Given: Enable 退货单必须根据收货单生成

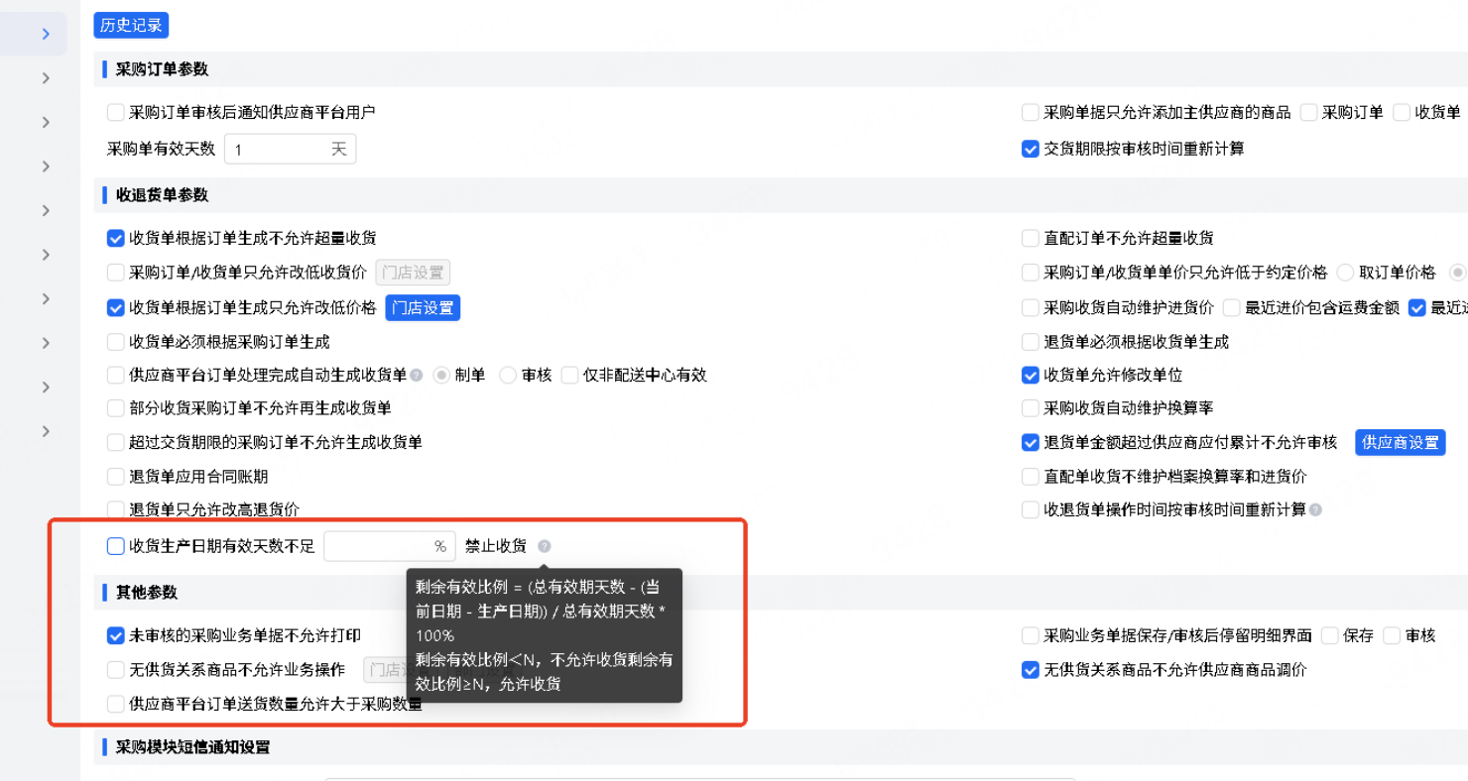Looking at the screenshot, I should click(x=1031, y=342).
